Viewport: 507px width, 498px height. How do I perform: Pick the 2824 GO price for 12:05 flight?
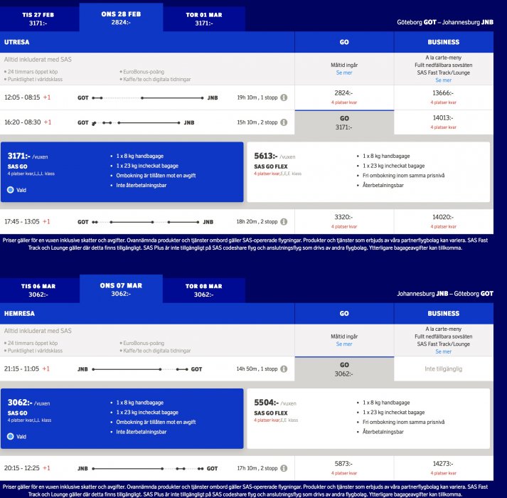coord(343,97)
